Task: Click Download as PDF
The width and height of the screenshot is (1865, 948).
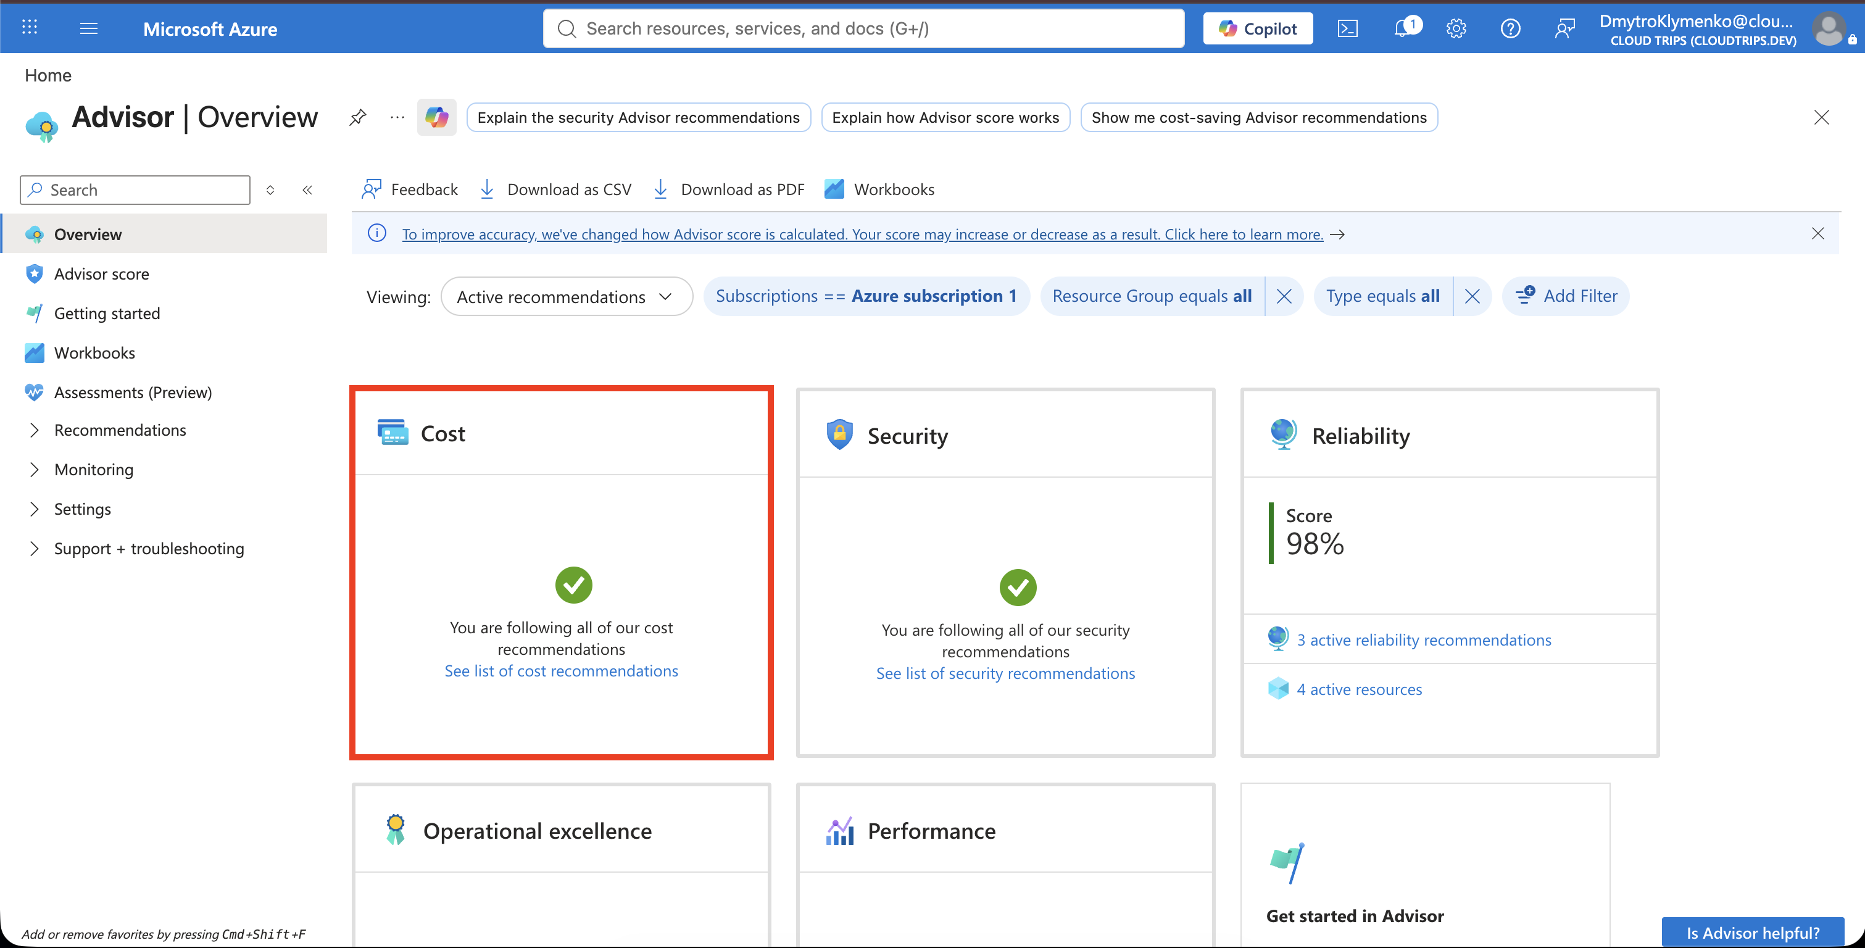Action: point(729,189)
